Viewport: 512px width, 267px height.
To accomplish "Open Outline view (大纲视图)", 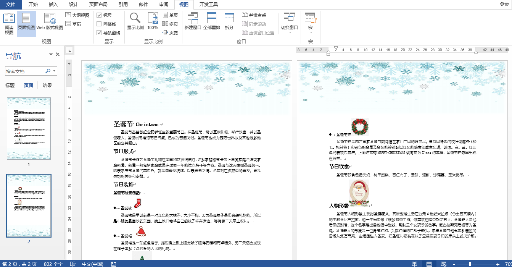I will (x=77, y=15).
